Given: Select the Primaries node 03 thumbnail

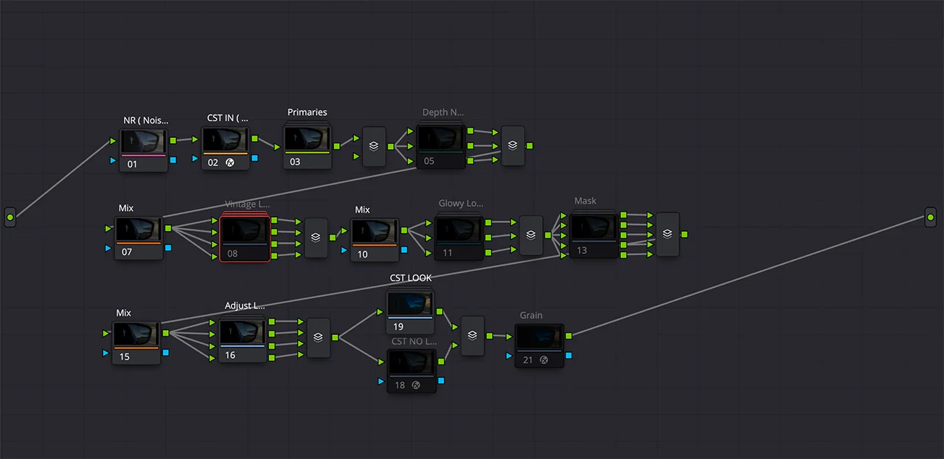Looking at the screenshot, I should [x=307, y=139].
